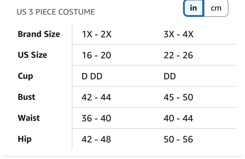245x159 pixels.
Task: Select the 45 - 50 bust cell
Action: (x=178, y=97)
